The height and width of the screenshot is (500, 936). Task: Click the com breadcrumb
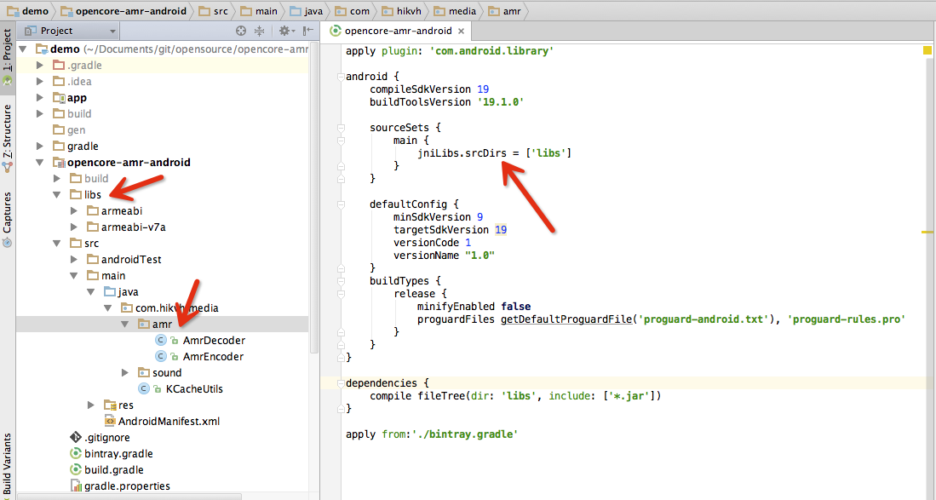[353, 11]
